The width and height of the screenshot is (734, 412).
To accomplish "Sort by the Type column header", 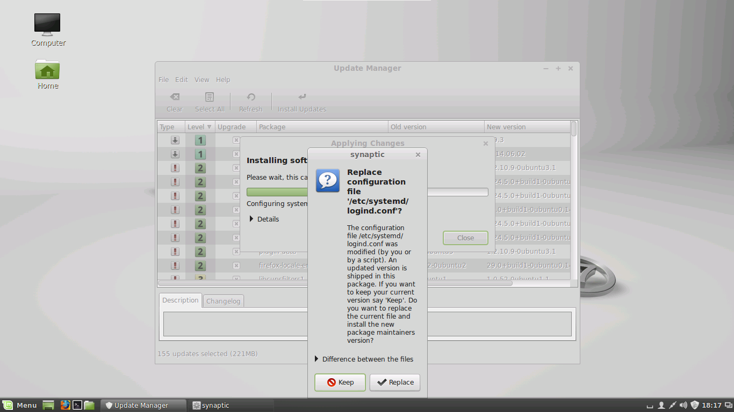I will (171, 127).
